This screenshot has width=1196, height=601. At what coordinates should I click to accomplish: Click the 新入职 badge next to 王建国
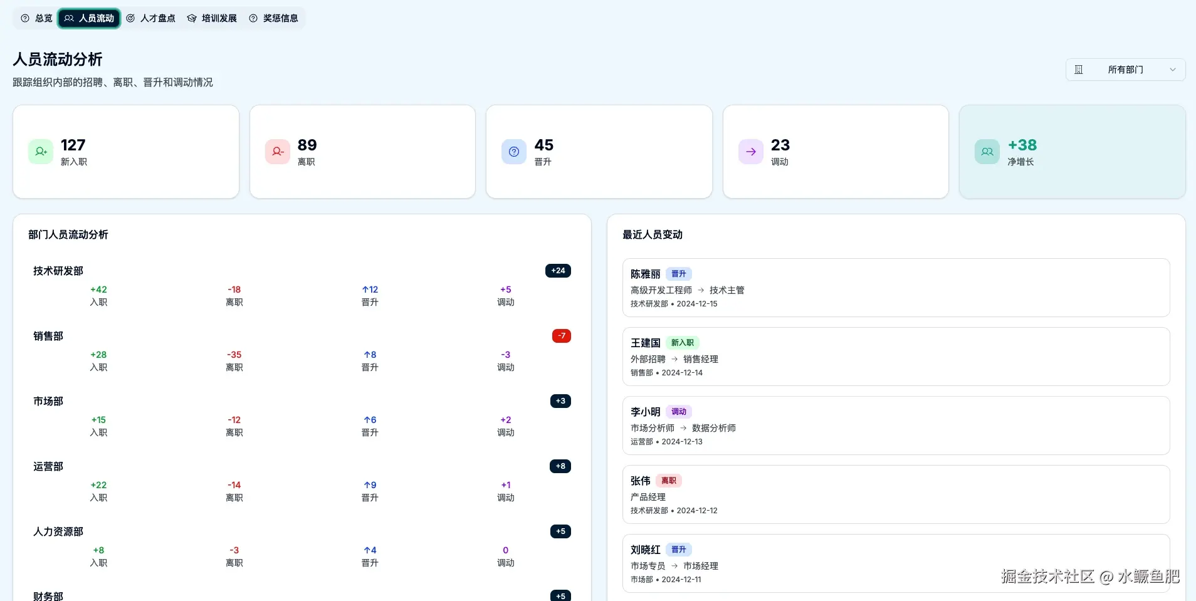[682, 342]
